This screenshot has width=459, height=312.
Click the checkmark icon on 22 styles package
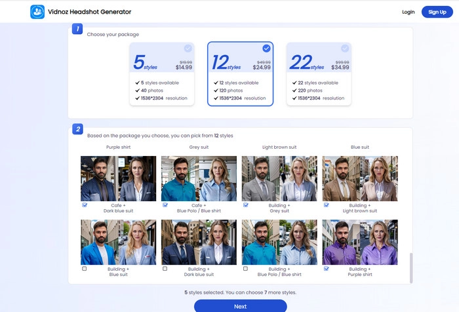[345, 49]
